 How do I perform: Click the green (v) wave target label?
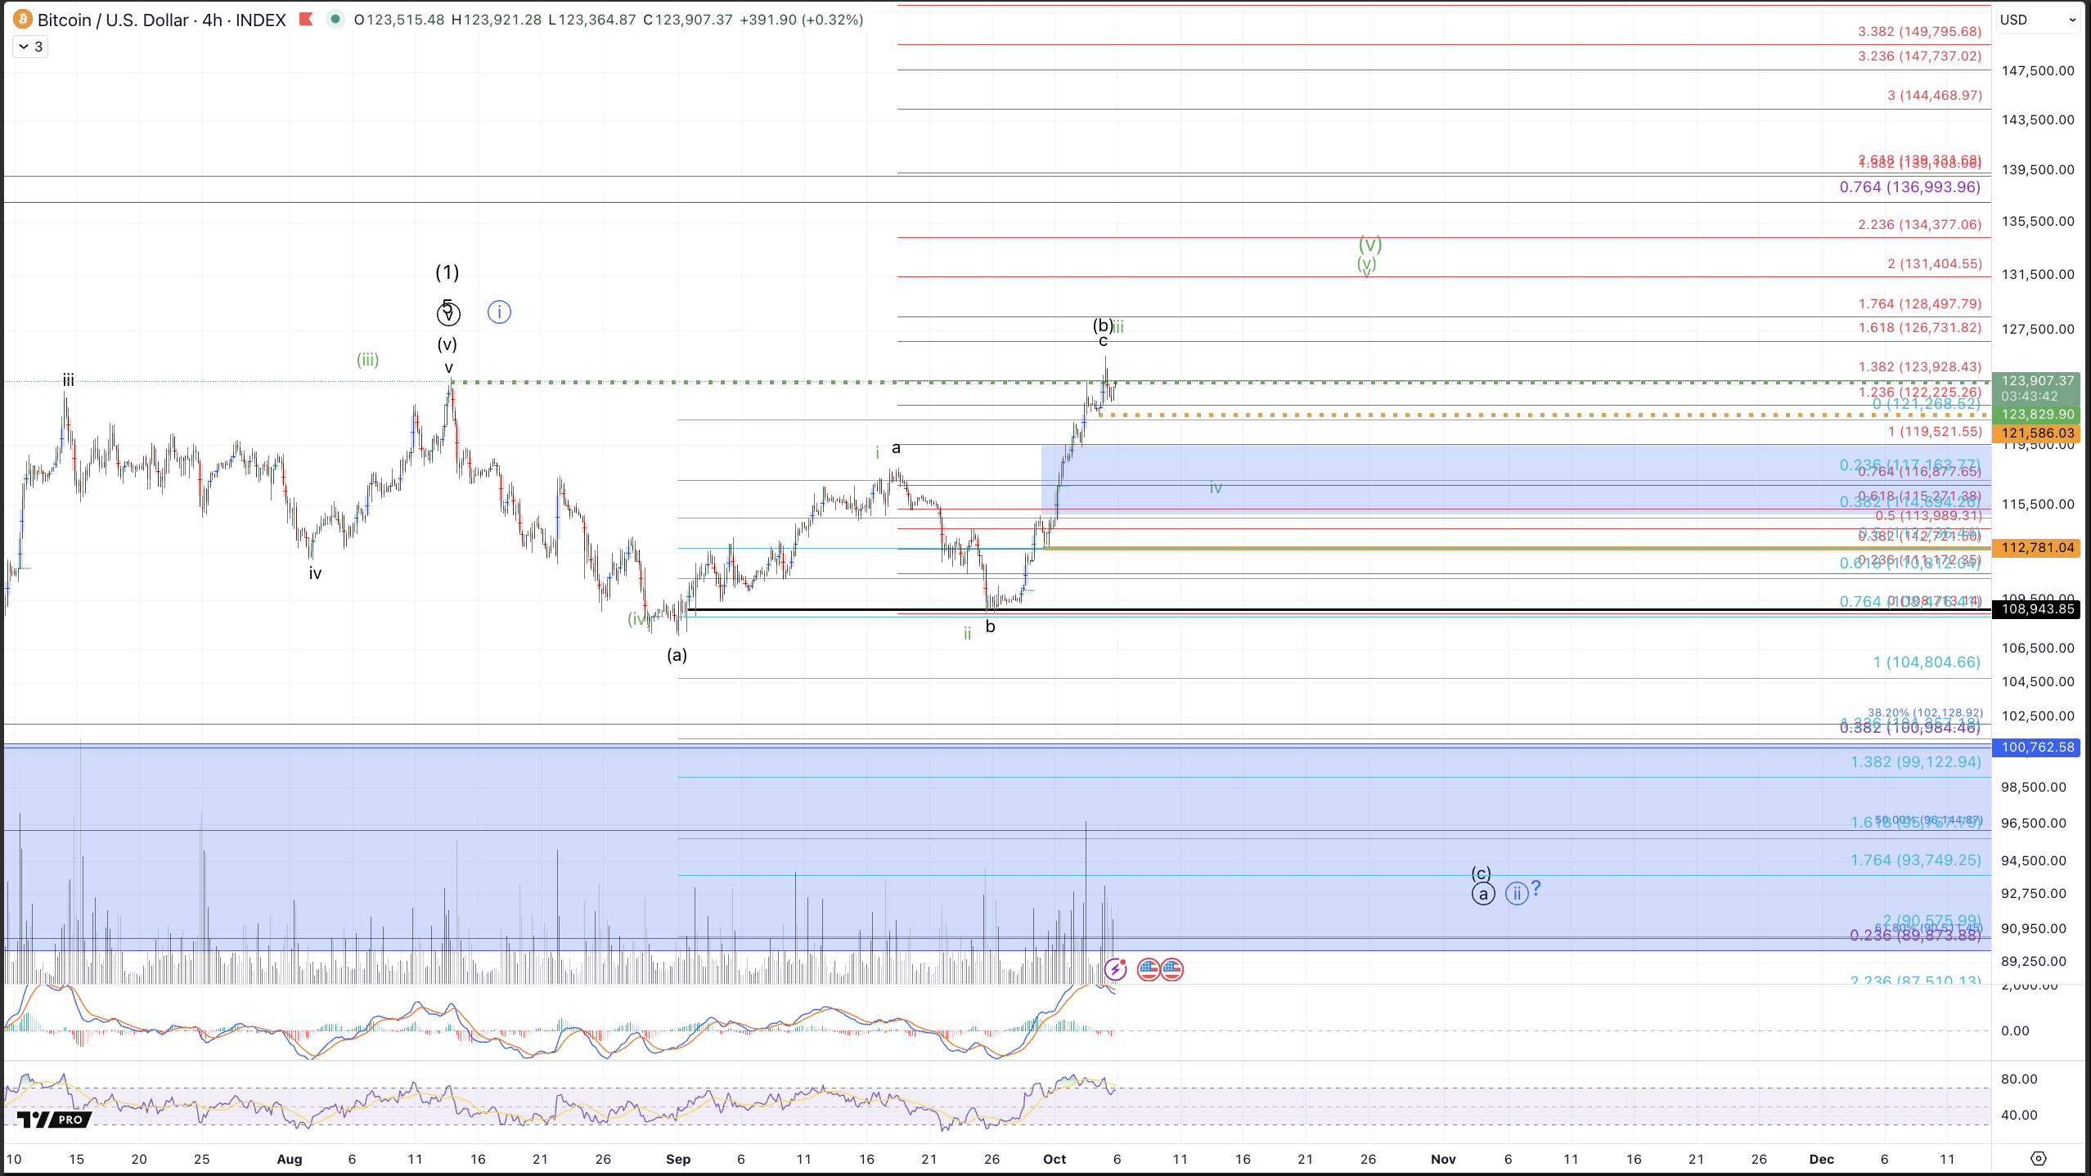click(1369, 244)
